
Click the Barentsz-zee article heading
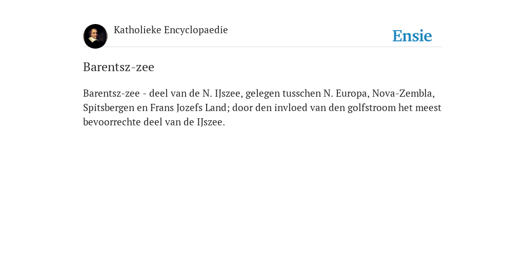point(118,67)
